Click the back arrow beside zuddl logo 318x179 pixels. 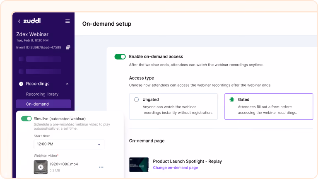[x=19, y=21]
